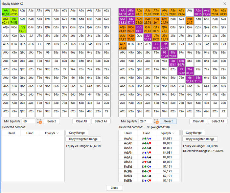Image resolution: width=230 pixels, height=193 pixels.
Task: Toggle the KK cell showing 74,53
Action: pos(14,21)
